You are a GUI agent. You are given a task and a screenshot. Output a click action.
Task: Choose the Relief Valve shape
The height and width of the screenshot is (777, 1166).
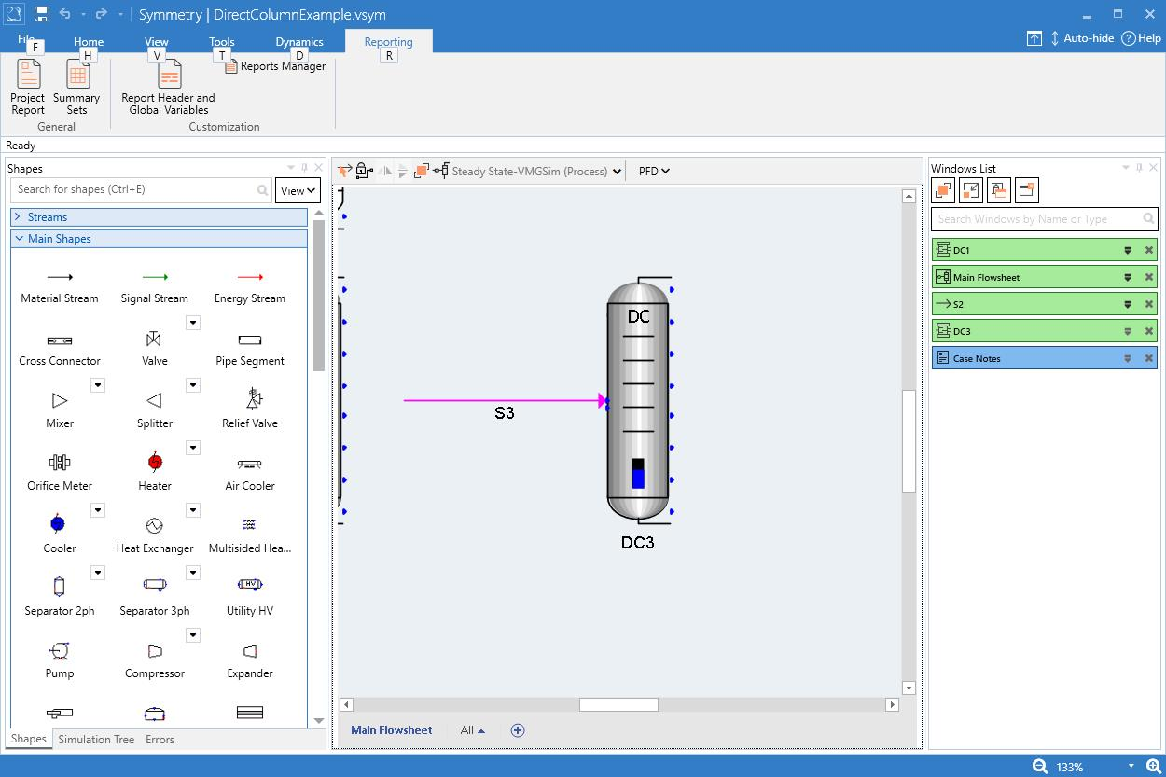coord(250,400)
